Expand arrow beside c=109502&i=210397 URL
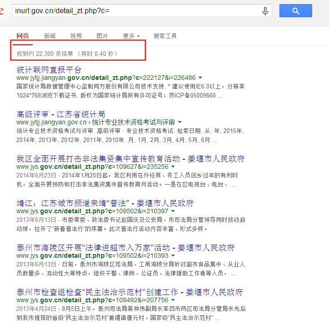This screenshot has width=329, height=324. (173, 211)
